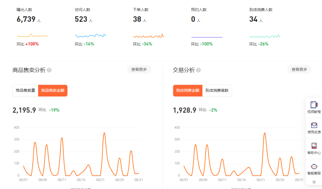Click 查看更多 in 商品售卖分析 section
This screenshot has width=322, height=189.
tap(139, 69)
